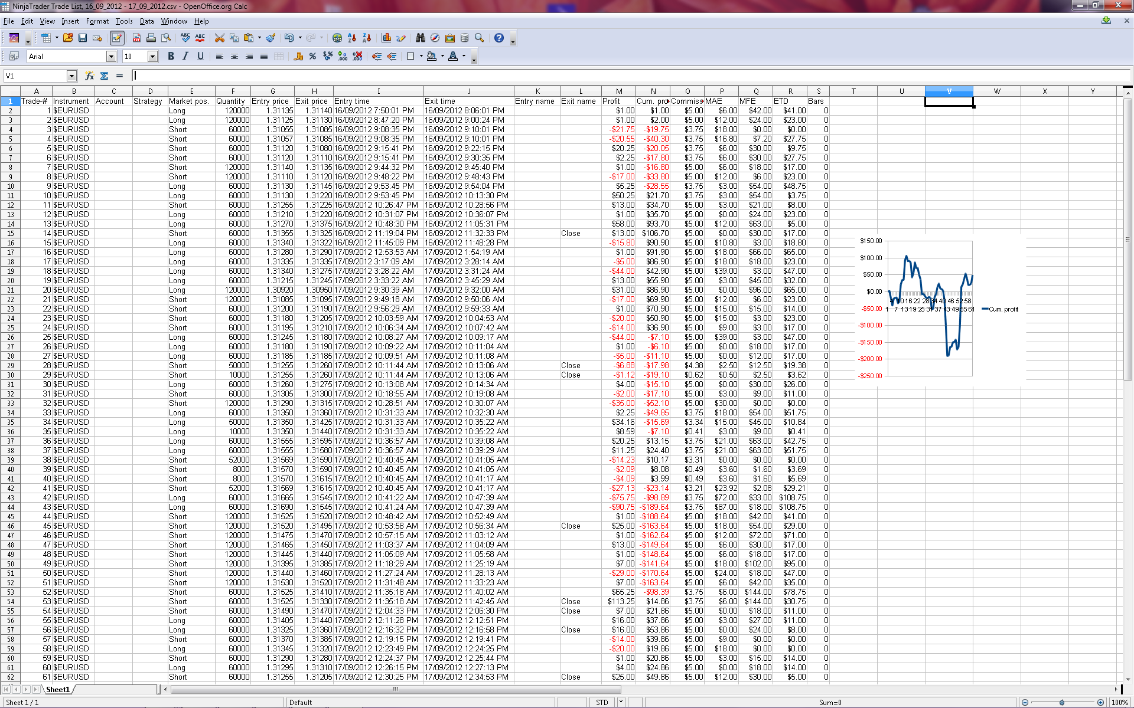Copy the selection with the Copy icon
This screenshot has height=708, width=1134.
coord(234,38)
